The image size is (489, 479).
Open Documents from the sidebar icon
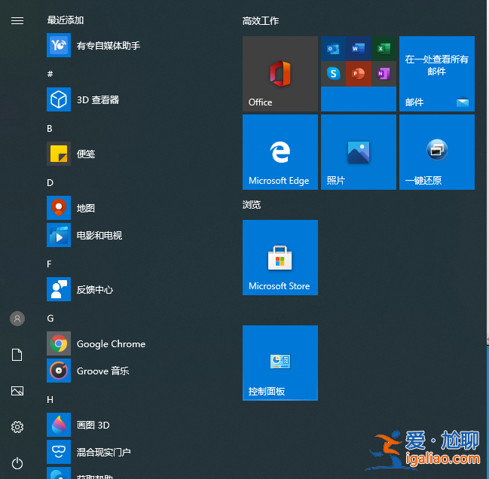[x=17, y=355]
